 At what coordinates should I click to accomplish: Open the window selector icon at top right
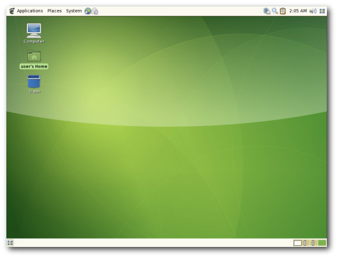[x=322, y=11]
